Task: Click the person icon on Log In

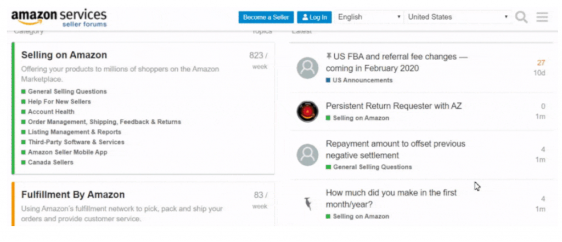Action: click(305, 17)
